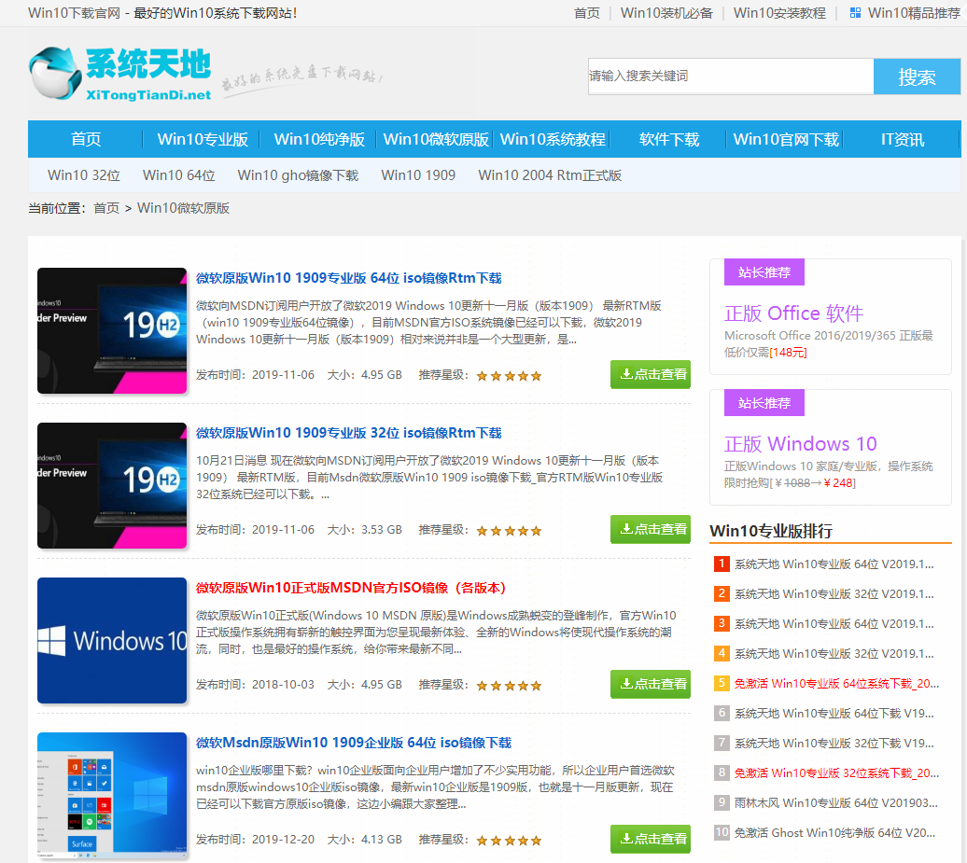Select Win10专业版 navigation item
967x863 pixels.
[x=203, y=139]
